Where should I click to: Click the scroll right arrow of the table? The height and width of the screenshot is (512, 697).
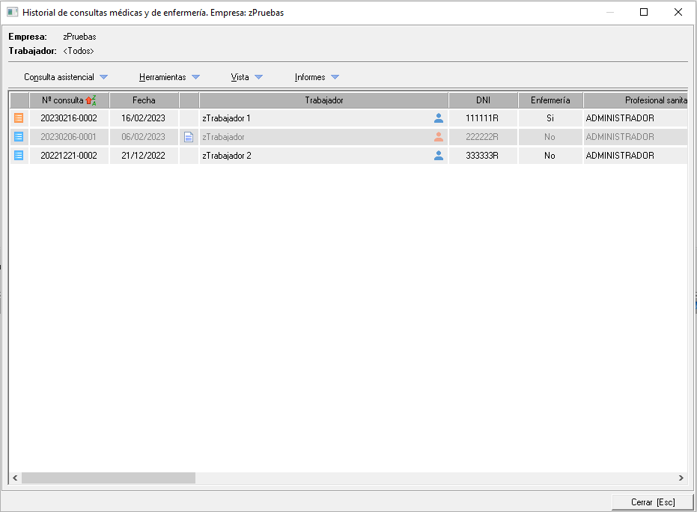pyautogui.click(x=681, y=478)
